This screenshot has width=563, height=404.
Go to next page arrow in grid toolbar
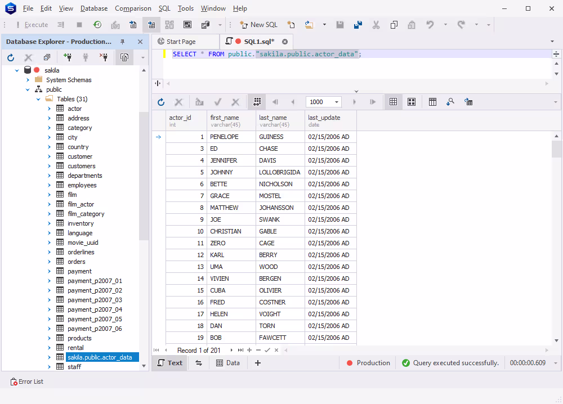[354, 102]
